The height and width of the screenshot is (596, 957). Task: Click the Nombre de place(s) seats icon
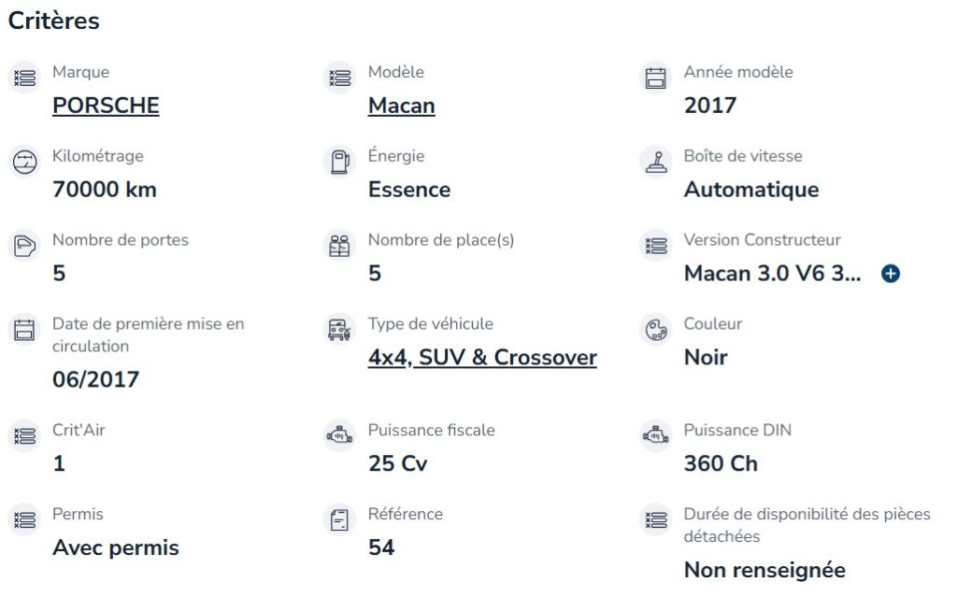(340, 246)
